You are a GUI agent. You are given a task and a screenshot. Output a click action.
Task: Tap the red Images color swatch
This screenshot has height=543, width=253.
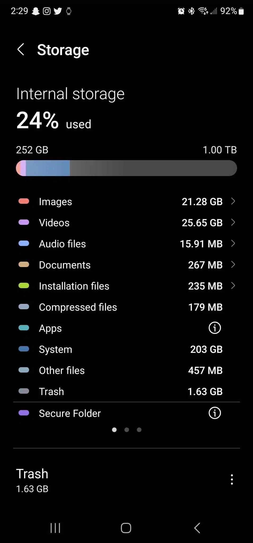click(x=24, y=201)
